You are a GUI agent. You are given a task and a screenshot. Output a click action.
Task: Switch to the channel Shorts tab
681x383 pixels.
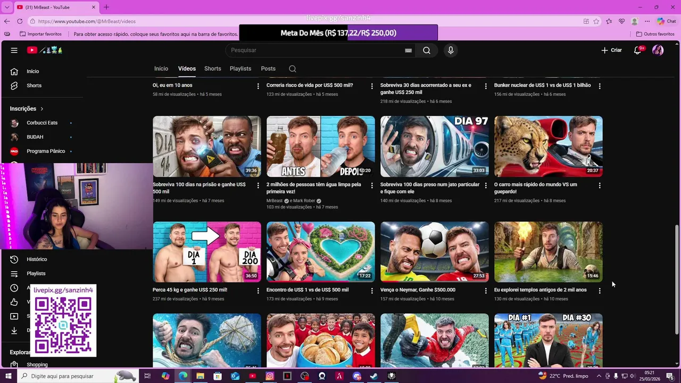(x=213, y=69)
